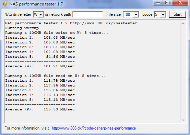
Task: Click the write 'Iteration 5: 94.86 MB/sec' line
Action: [40, 57]
